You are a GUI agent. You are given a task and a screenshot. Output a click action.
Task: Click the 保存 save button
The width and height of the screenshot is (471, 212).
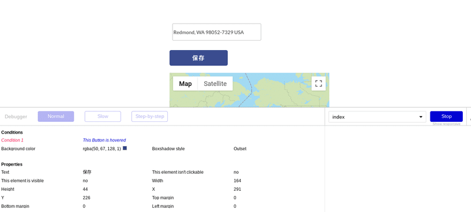coord(198,58)
